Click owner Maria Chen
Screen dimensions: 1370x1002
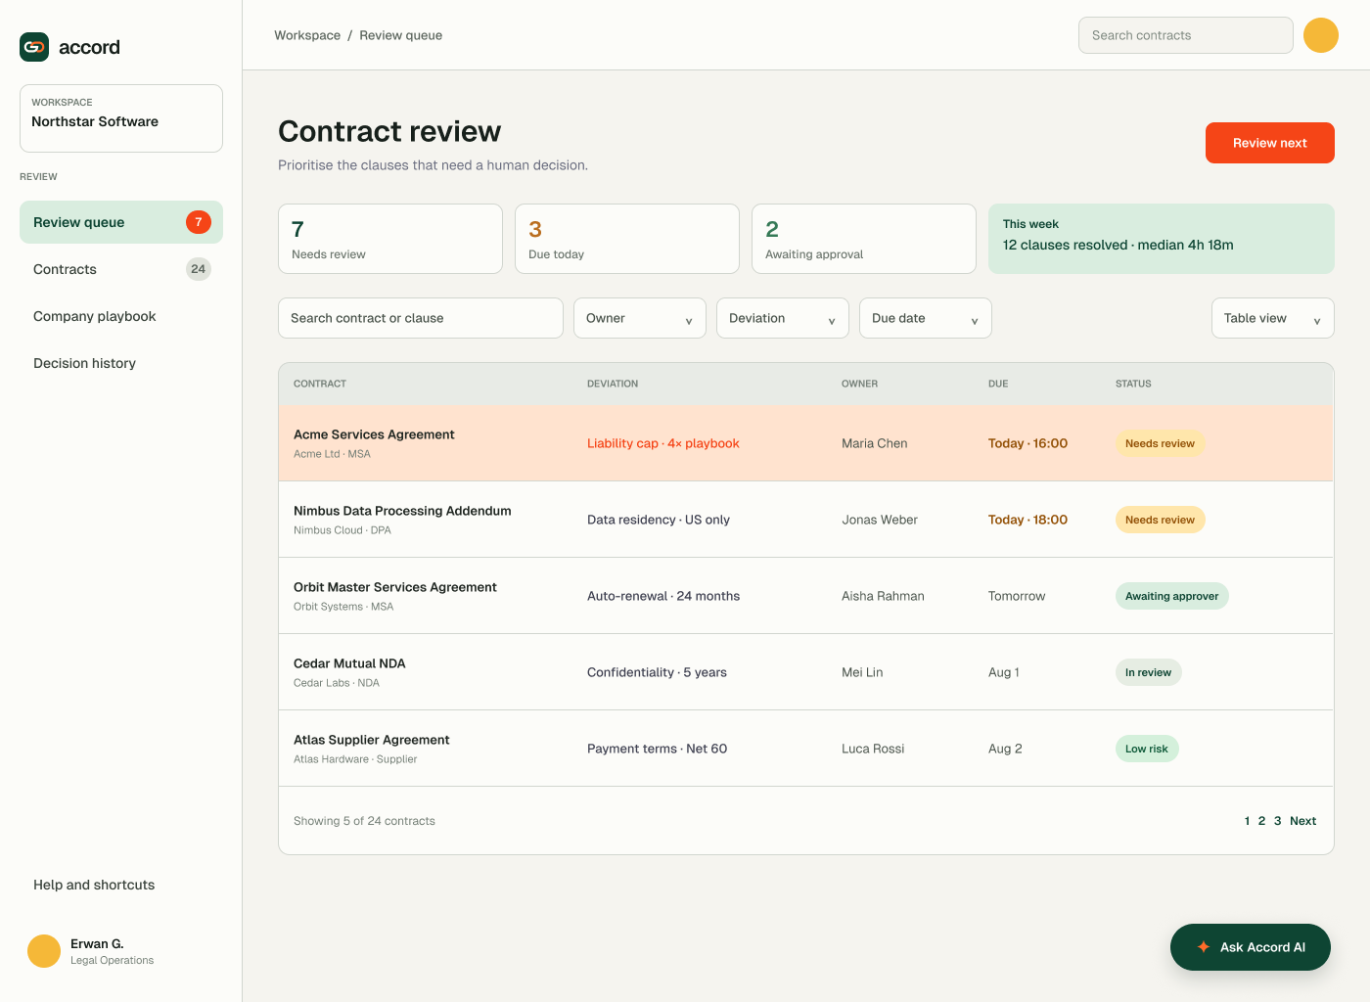click(875, 443)
